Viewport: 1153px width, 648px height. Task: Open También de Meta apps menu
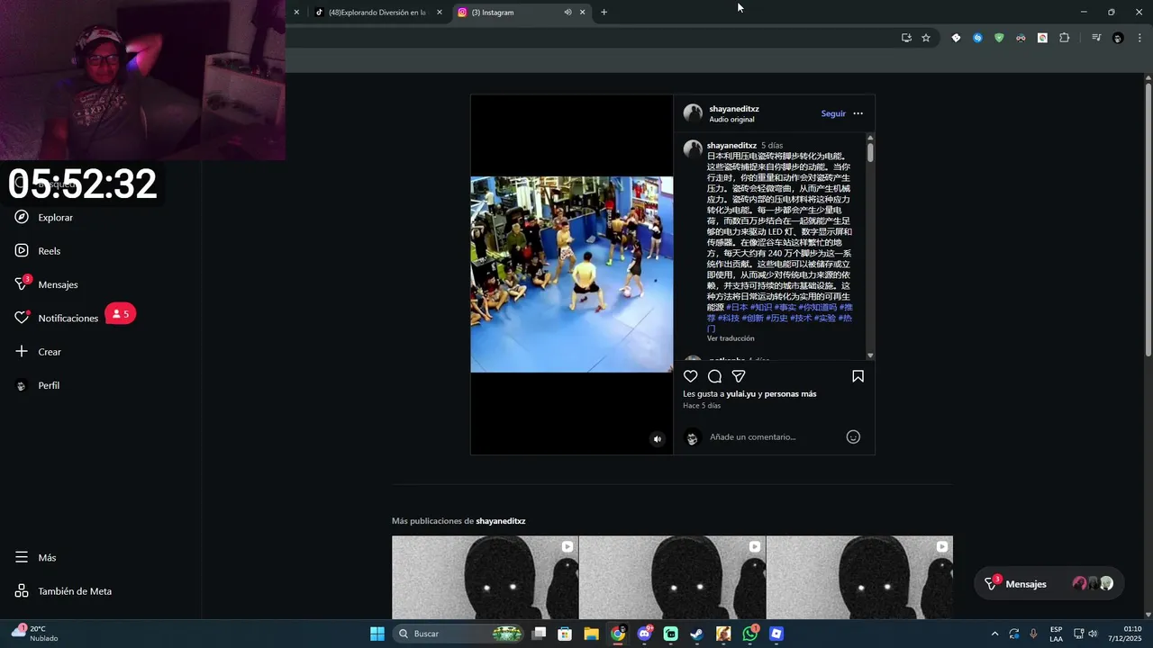(63, 591)
